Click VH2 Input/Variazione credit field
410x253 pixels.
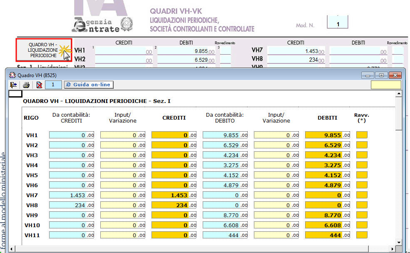(x=123, y=145)
